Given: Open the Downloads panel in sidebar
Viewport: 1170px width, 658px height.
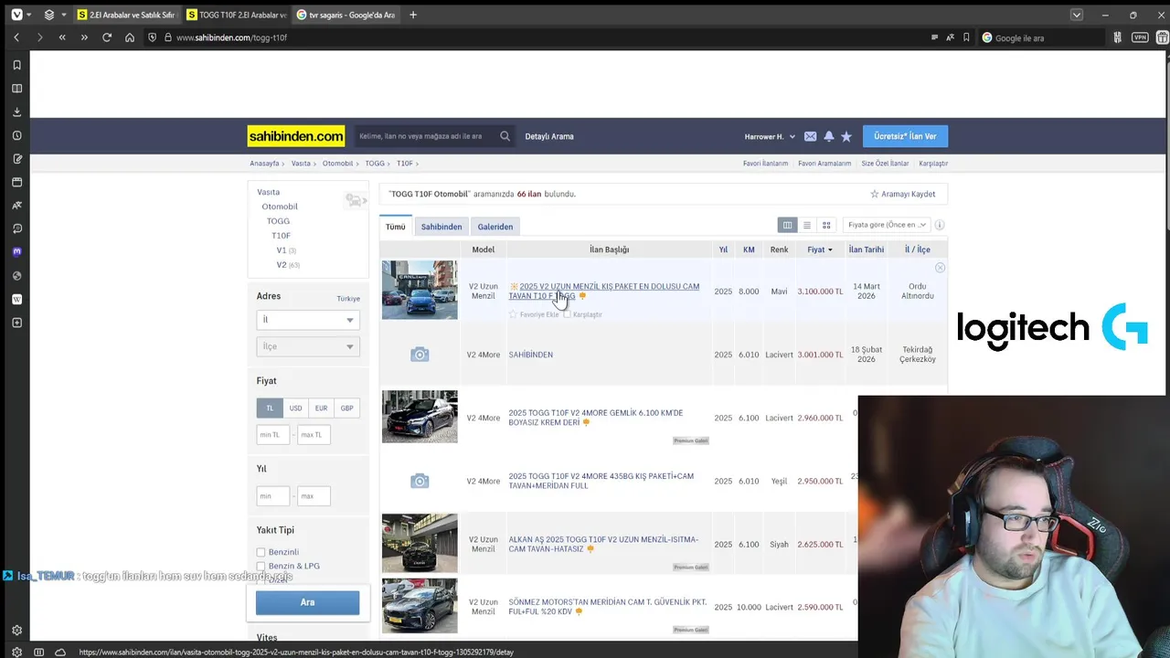Looking at the screenshot, I should tap(16, 111).
